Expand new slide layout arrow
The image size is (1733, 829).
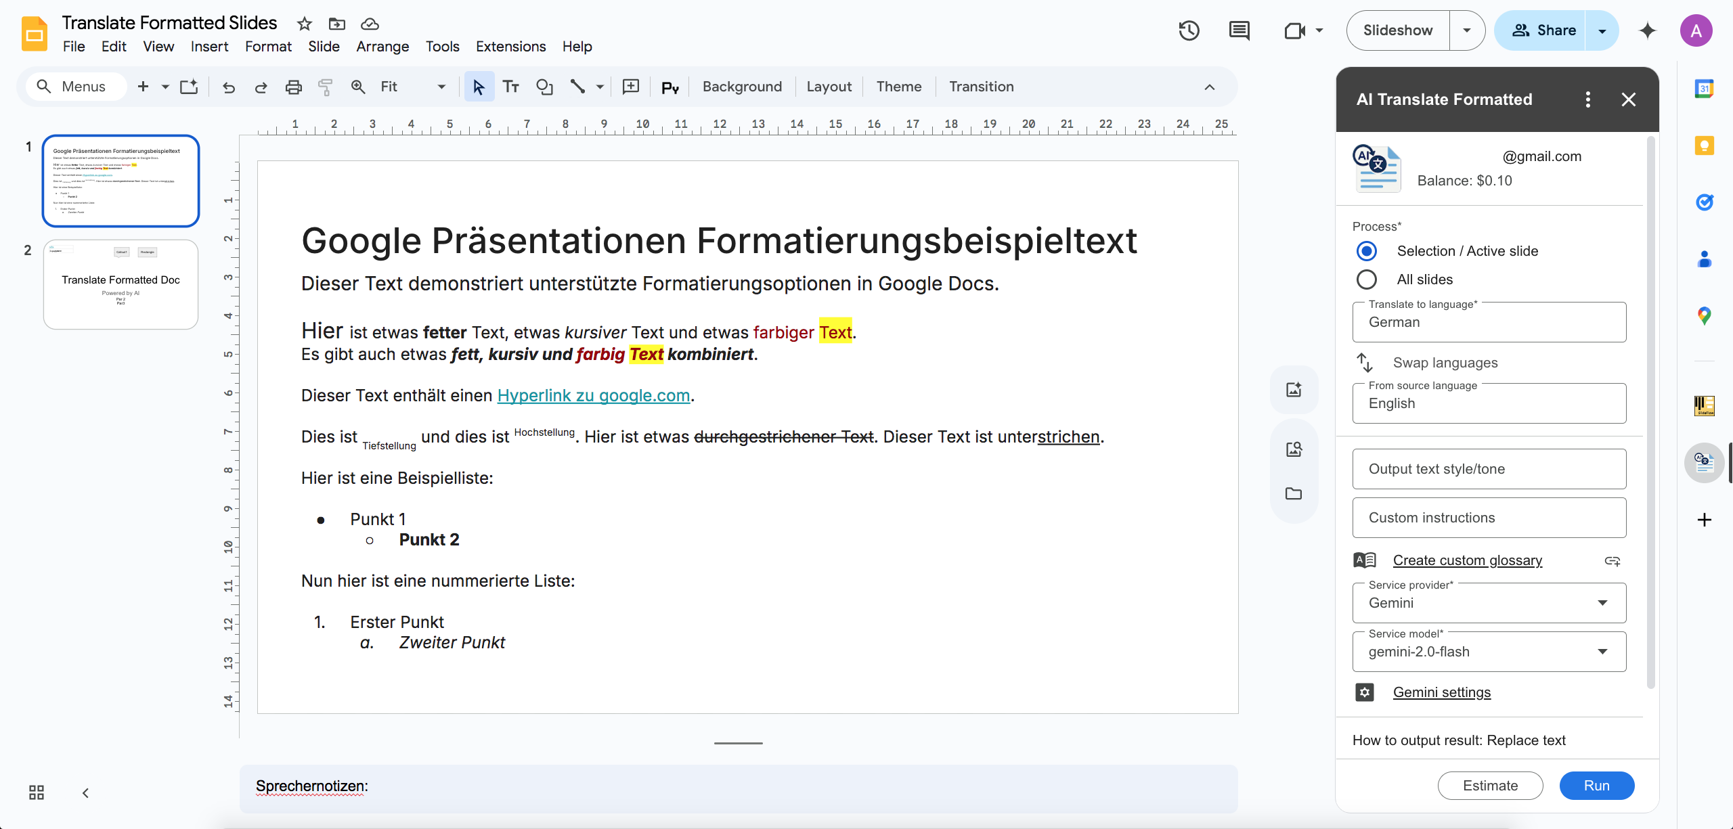(x=165, y=87)
